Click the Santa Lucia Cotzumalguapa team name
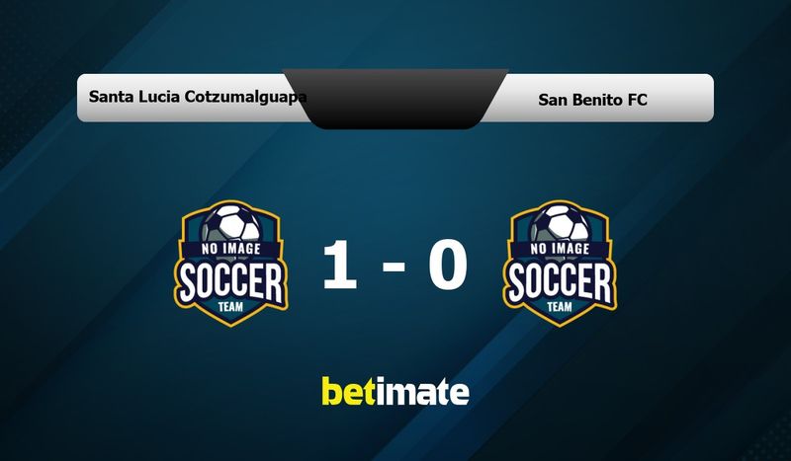Viewport: 791px width, 461px height. pyautogui.click(x=198, y=96)
